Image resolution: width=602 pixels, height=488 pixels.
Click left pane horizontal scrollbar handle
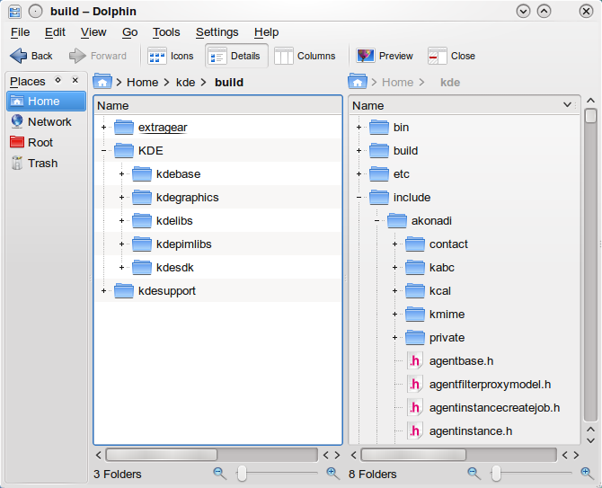click(x=162, y=455)
